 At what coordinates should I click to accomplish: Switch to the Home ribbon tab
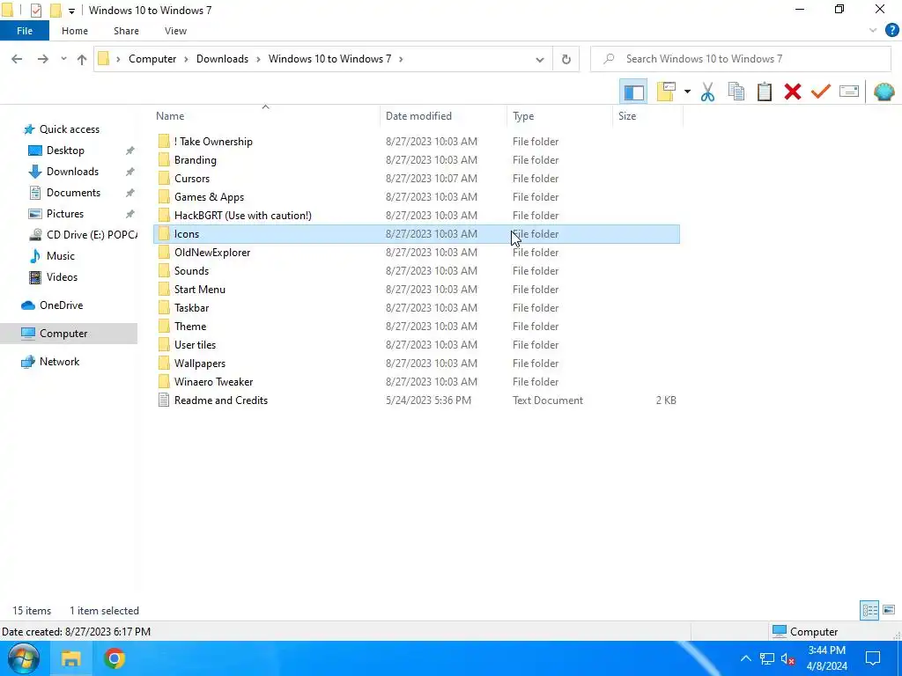pos(75,31)
